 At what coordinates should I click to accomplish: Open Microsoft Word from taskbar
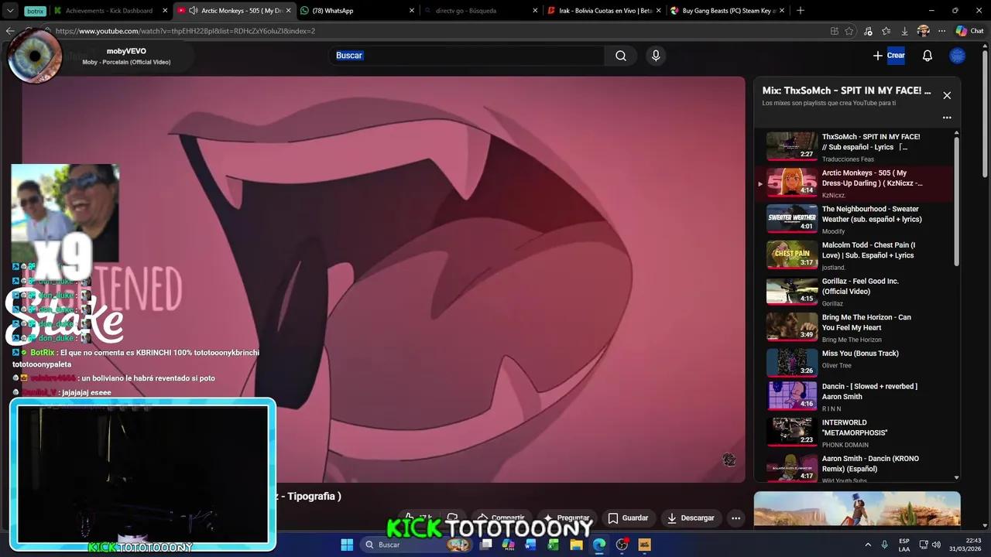pos(531,545)
